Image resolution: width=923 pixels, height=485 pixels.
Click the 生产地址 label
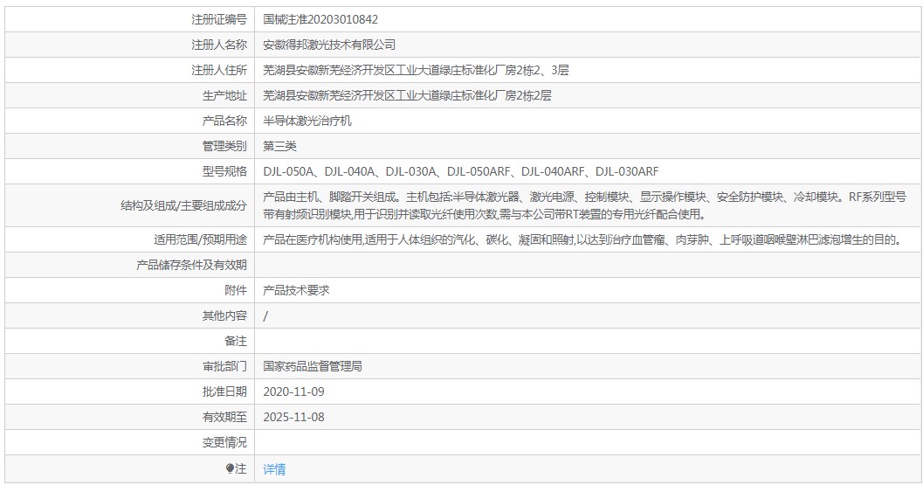click(225, 95)
